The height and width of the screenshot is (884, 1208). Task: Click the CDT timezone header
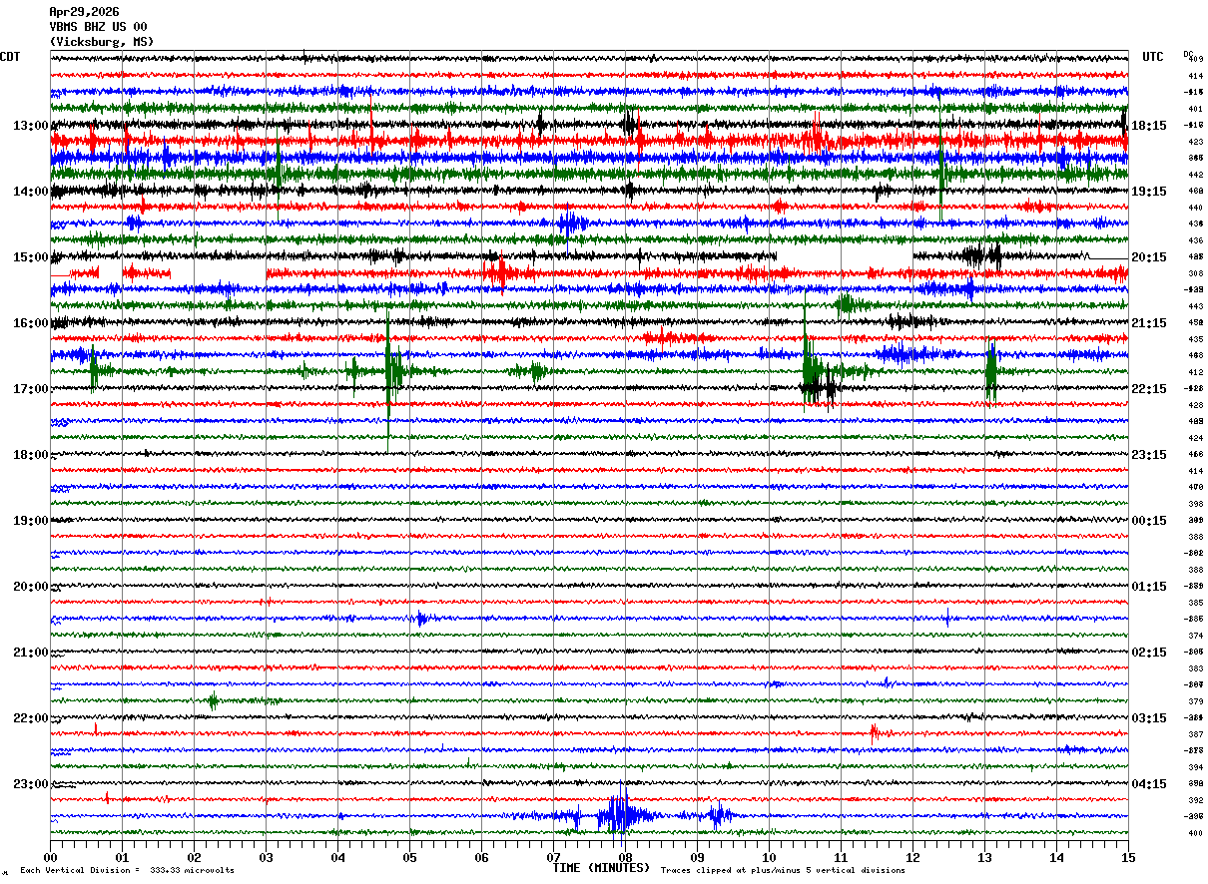(x=10, y=57)
